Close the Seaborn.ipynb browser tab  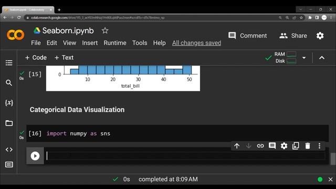pos(51,10)
